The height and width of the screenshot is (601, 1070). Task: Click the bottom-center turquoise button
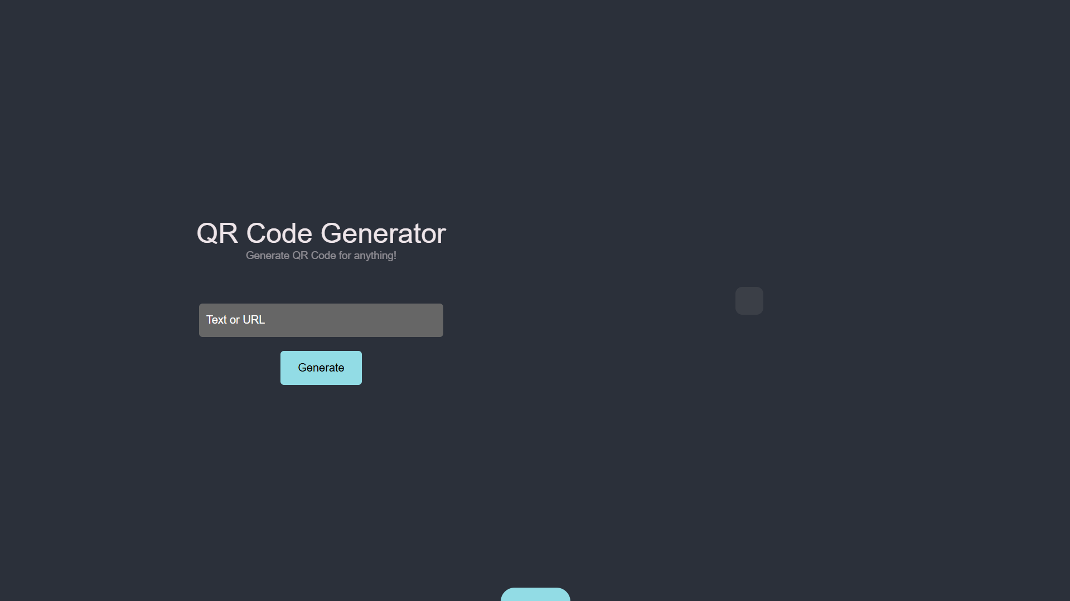[535, 594]
